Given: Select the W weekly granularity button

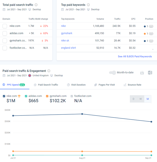Looking at the screenshot, I should pos(141,99).
